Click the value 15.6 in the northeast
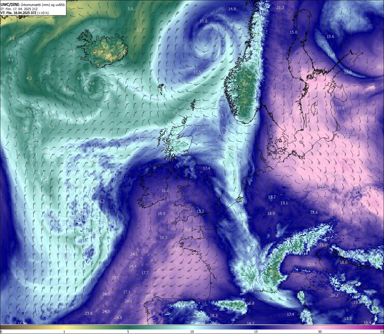Viewport: 384px width, 334px height. 330,37
